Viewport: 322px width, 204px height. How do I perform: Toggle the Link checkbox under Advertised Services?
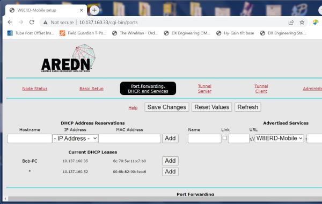[x=225, y=138]
